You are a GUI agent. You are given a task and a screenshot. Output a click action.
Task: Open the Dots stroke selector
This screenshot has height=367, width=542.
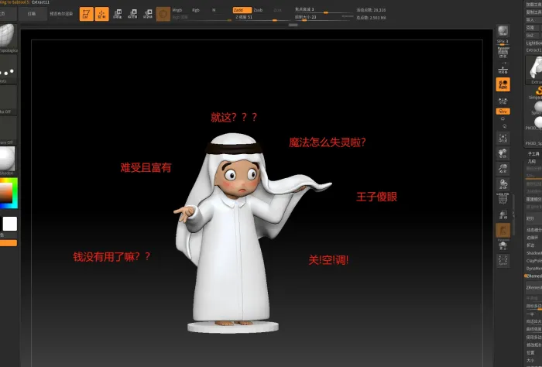point(8,70)
